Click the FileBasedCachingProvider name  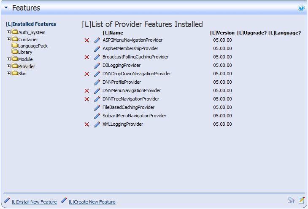click(x=128, y=107)
